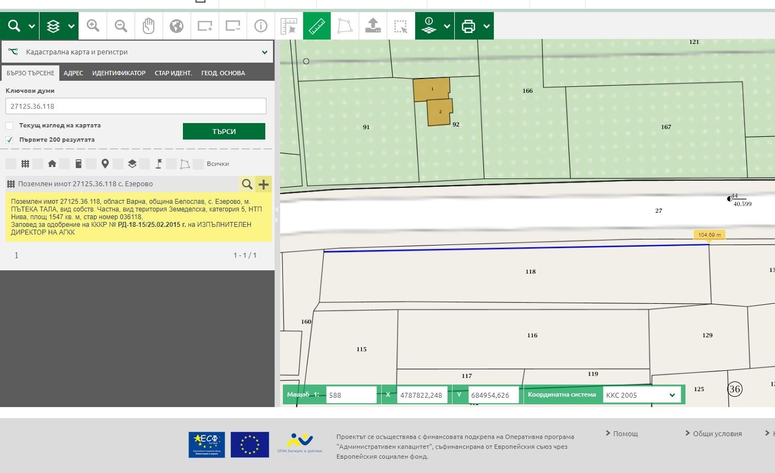The image size is (775, 473).
Task: Click the upload data icon
Action: [373, 25]
